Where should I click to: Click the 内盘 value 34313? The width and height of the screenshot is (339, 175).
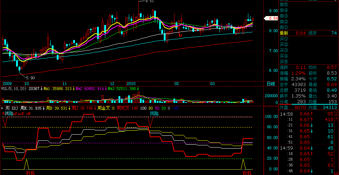tap(330, 107)
